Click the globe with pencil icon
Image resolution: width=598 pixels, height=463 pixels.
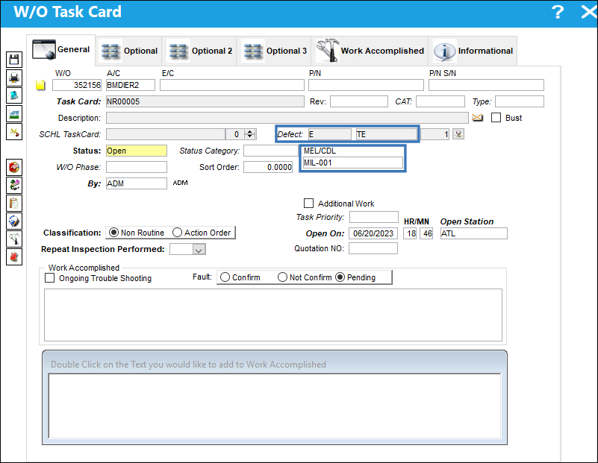(x=14, y=221)
